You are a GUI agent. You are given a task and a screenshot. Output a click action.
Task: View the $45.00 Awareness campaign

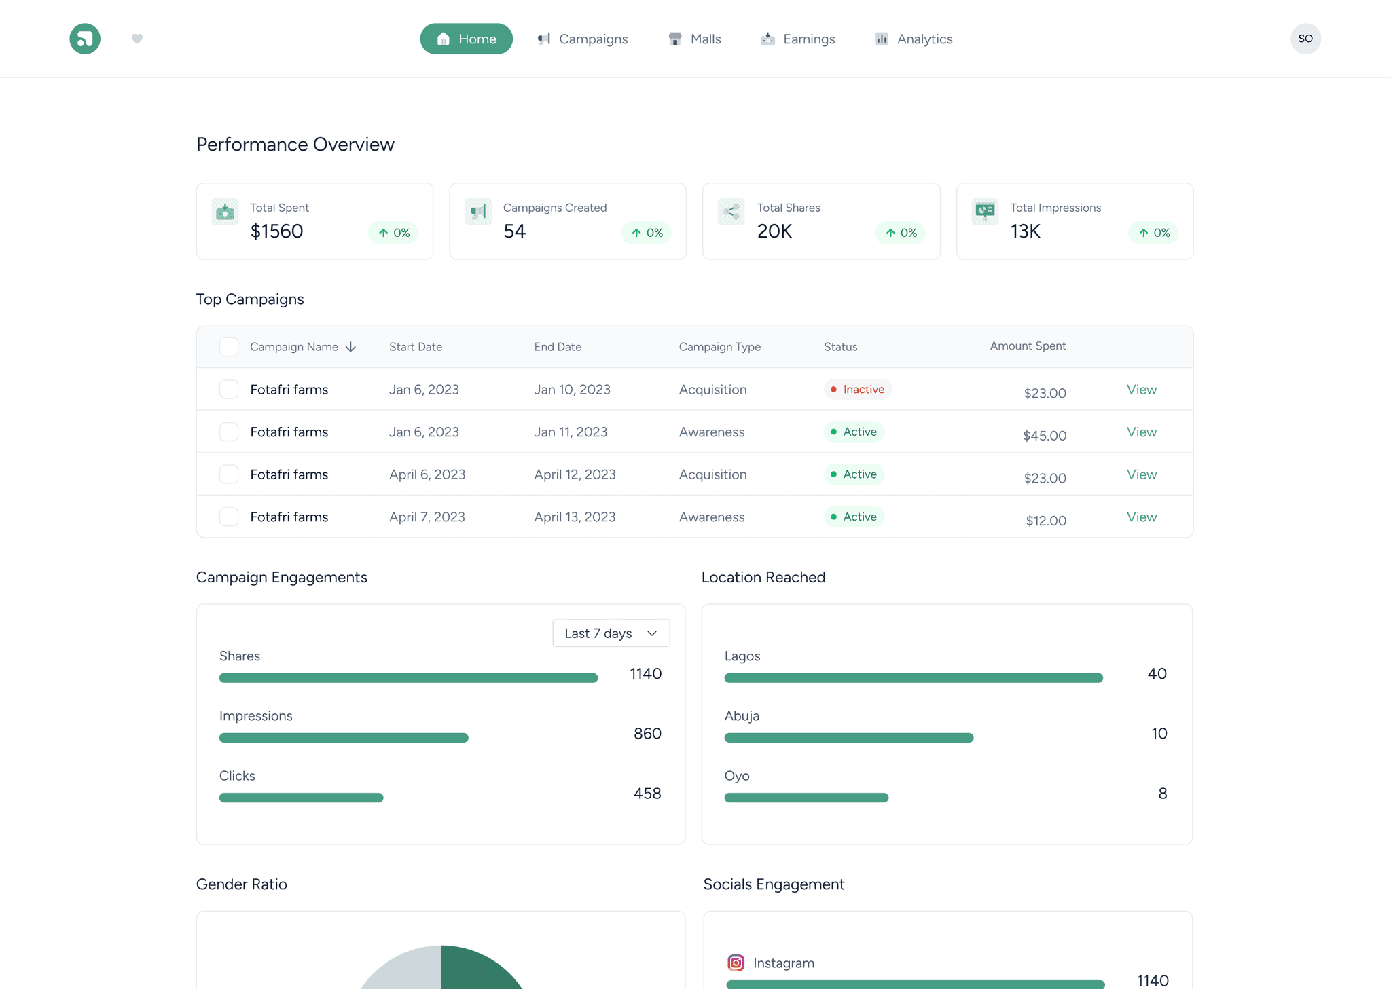click(1141, 432)
